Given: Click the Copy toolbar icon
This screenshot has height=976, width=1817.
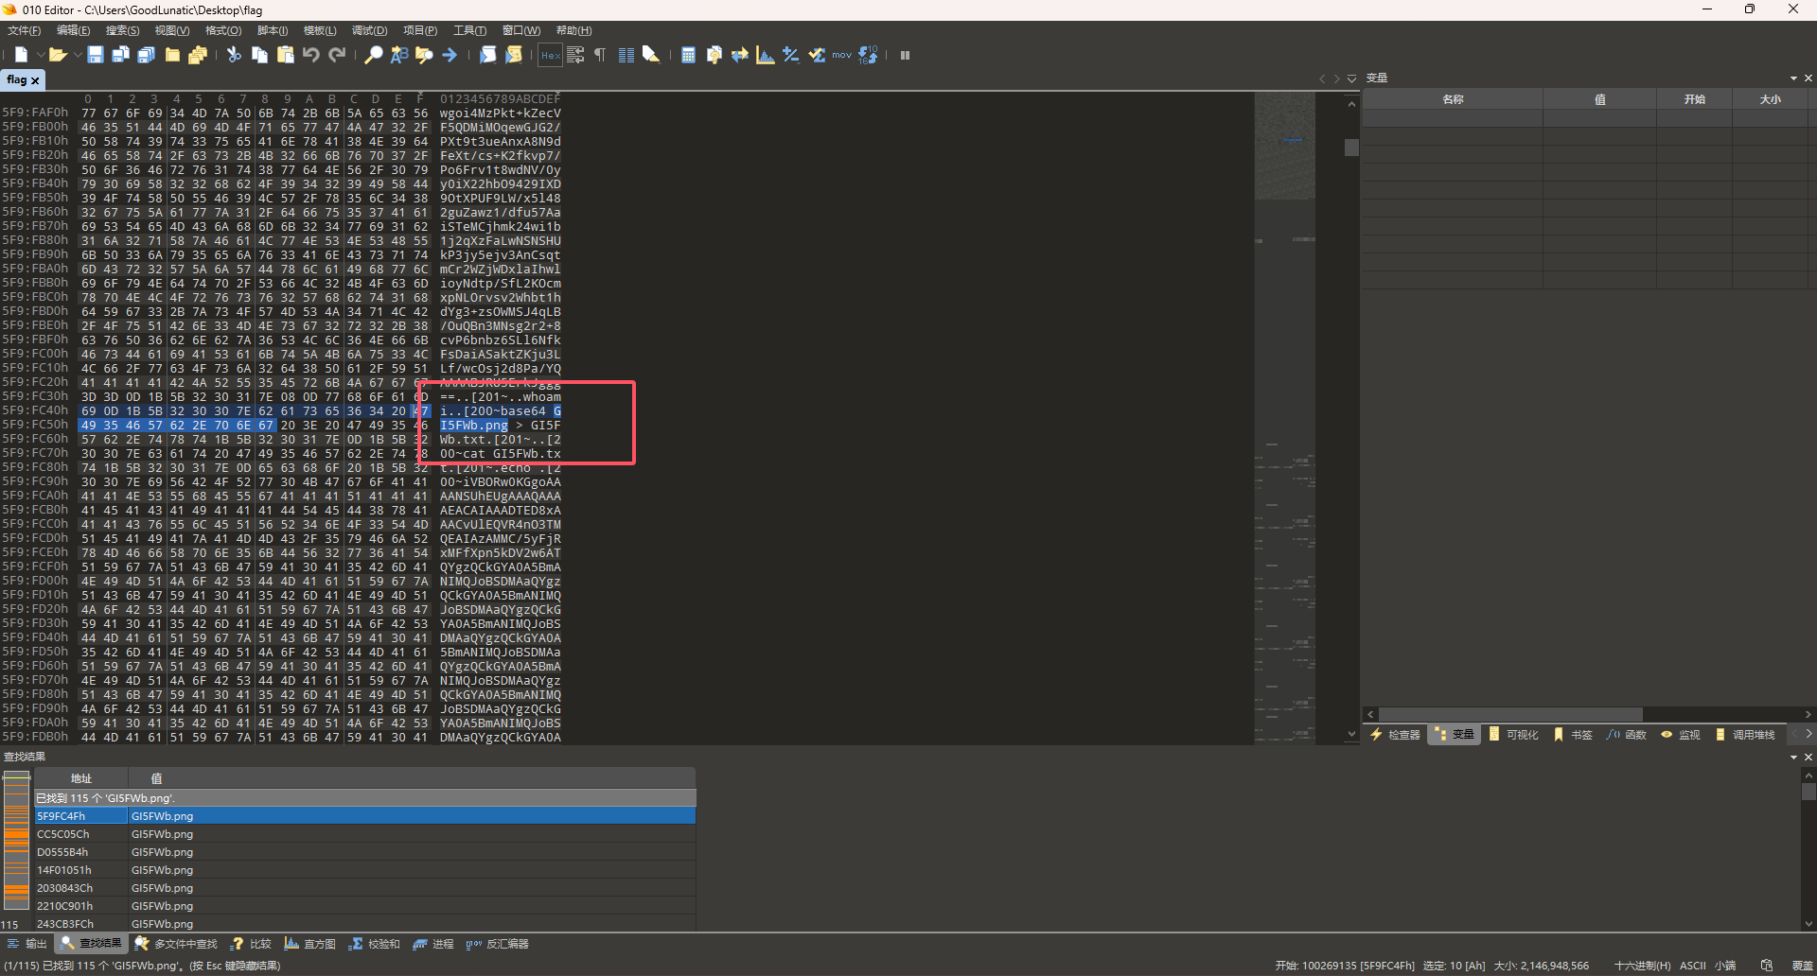Looking at the screenshot, I should coord(259,55).
